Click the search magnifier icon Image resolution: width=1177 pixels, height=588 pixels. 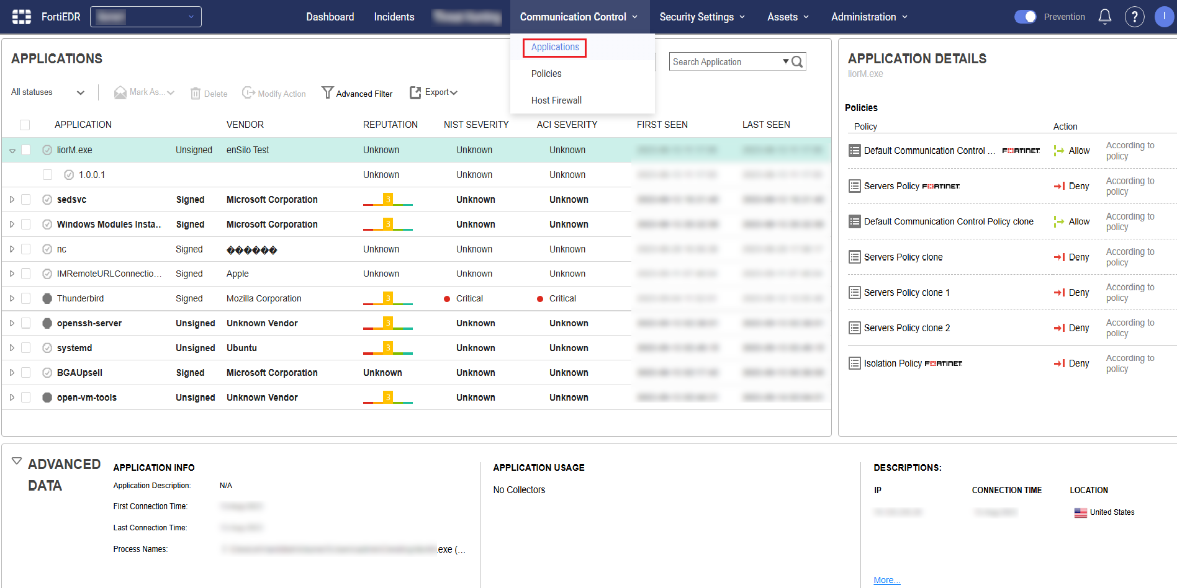pos(798,62)
